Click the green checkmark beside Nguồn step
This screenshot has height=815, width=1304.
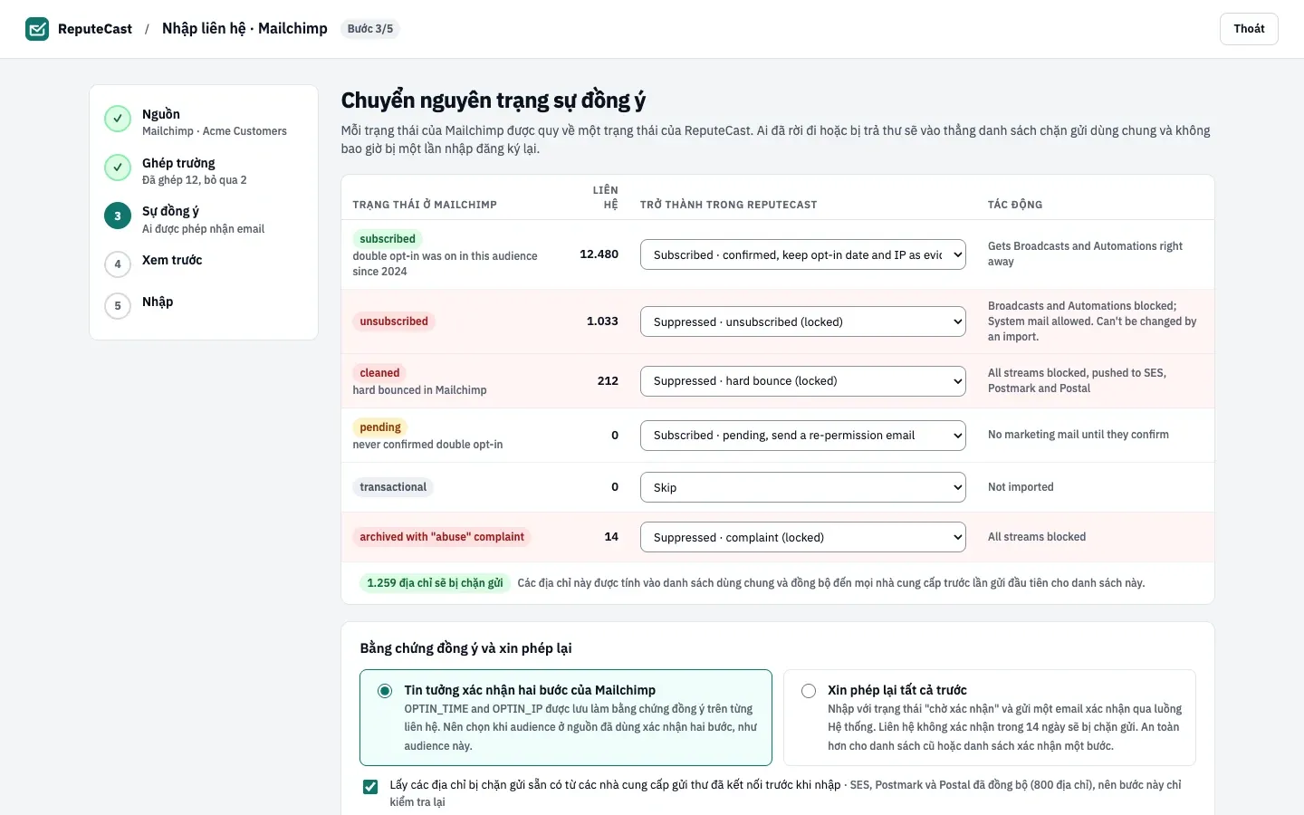tap(118, 119)
